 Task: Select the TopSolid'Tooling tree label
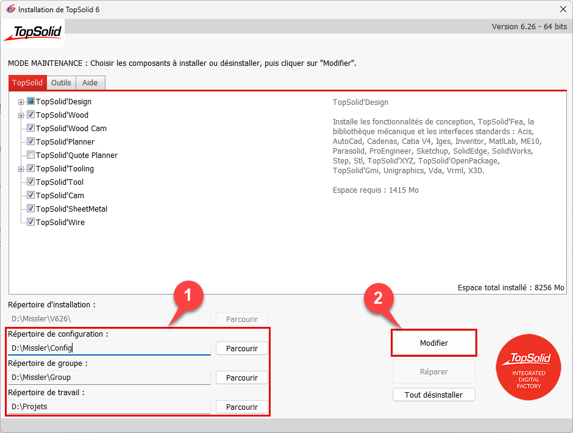65,168
